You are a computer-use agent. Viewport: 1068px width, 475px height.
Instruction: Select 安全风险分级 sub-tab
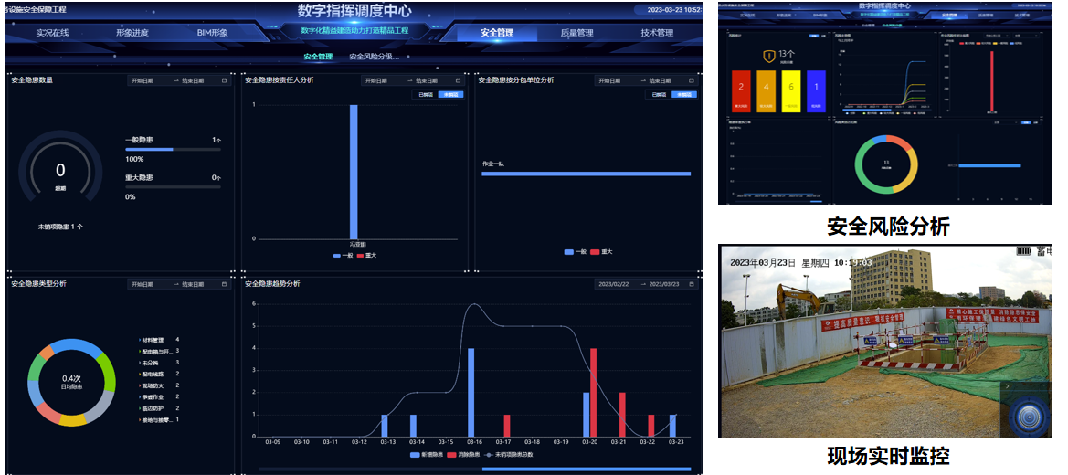click(374, 57)
